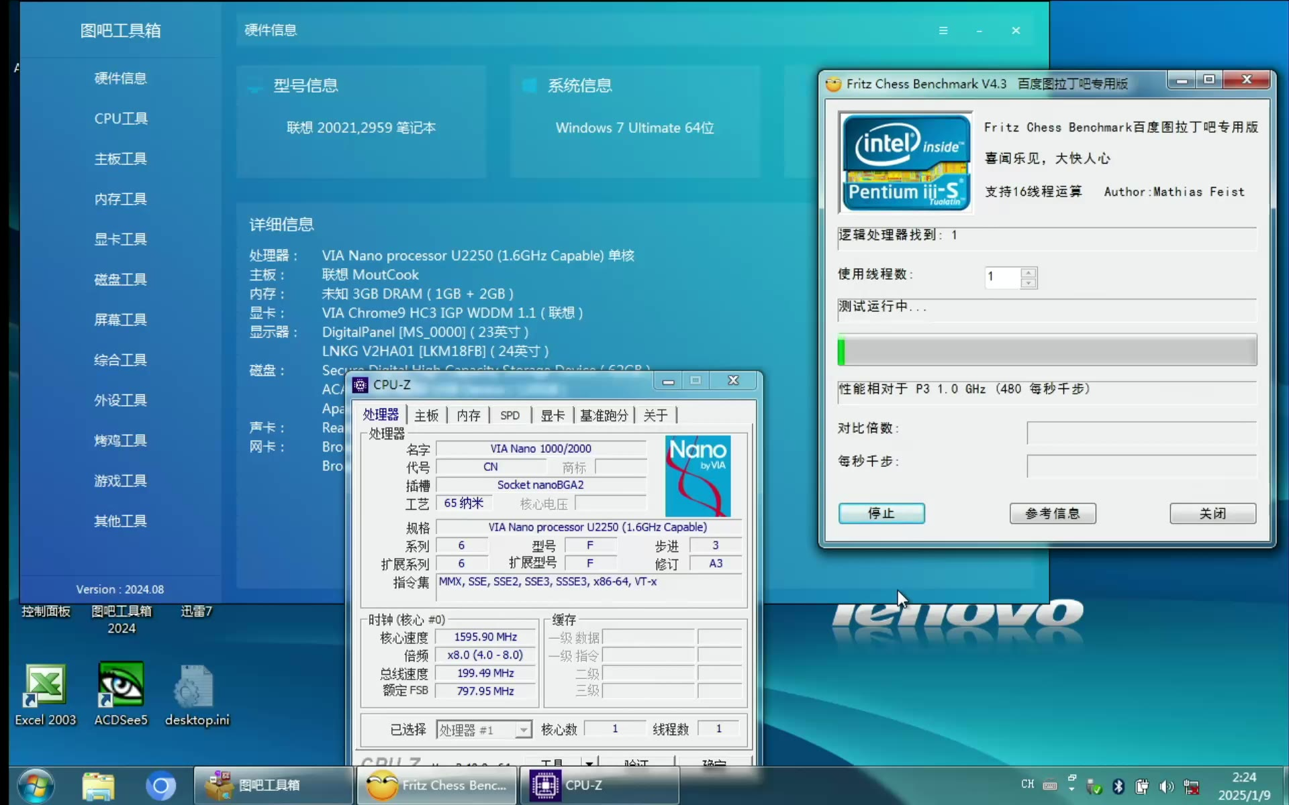The width and height of the screenshot is (1289, 805).
Task: Open the volume speaker tray icon
Action: click(x=1166, y=786)
